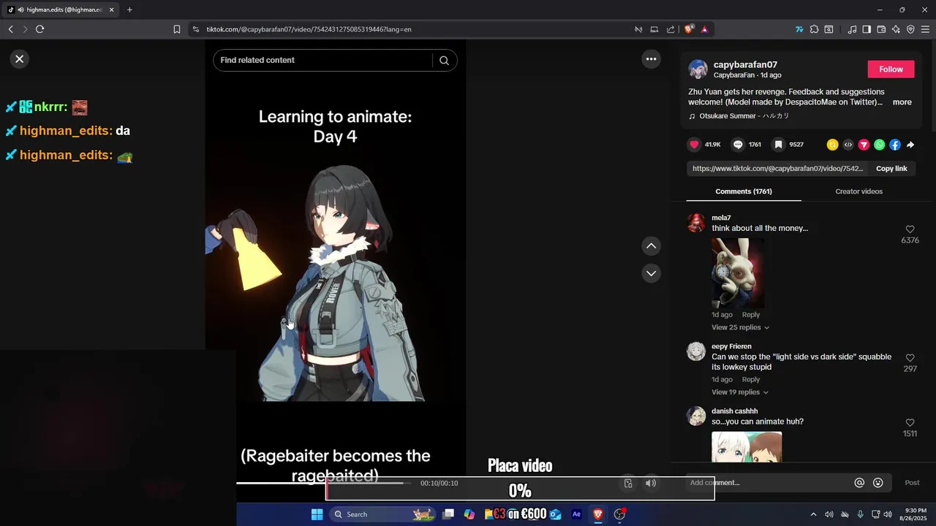Switch to the Comments (1761) tab

[744, 191]
